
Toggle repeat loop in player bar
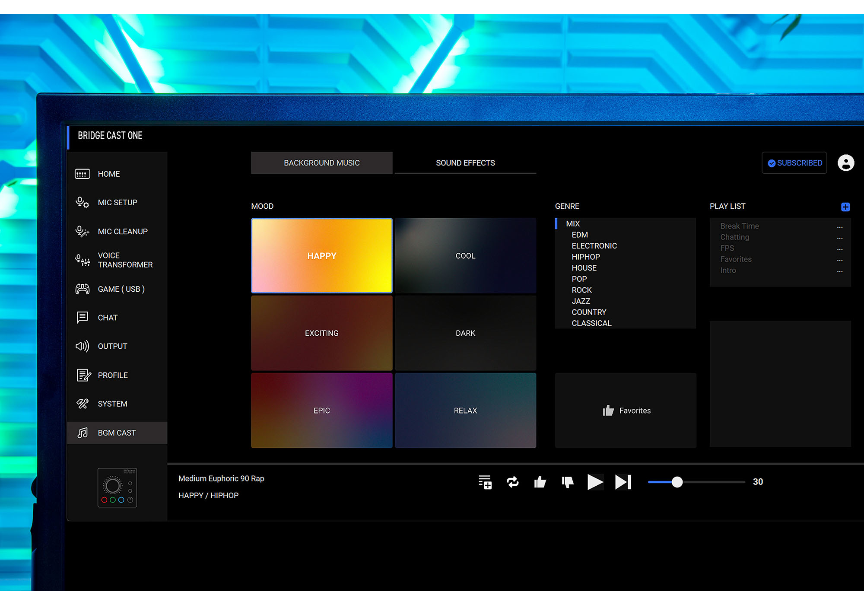click(513, 482)
